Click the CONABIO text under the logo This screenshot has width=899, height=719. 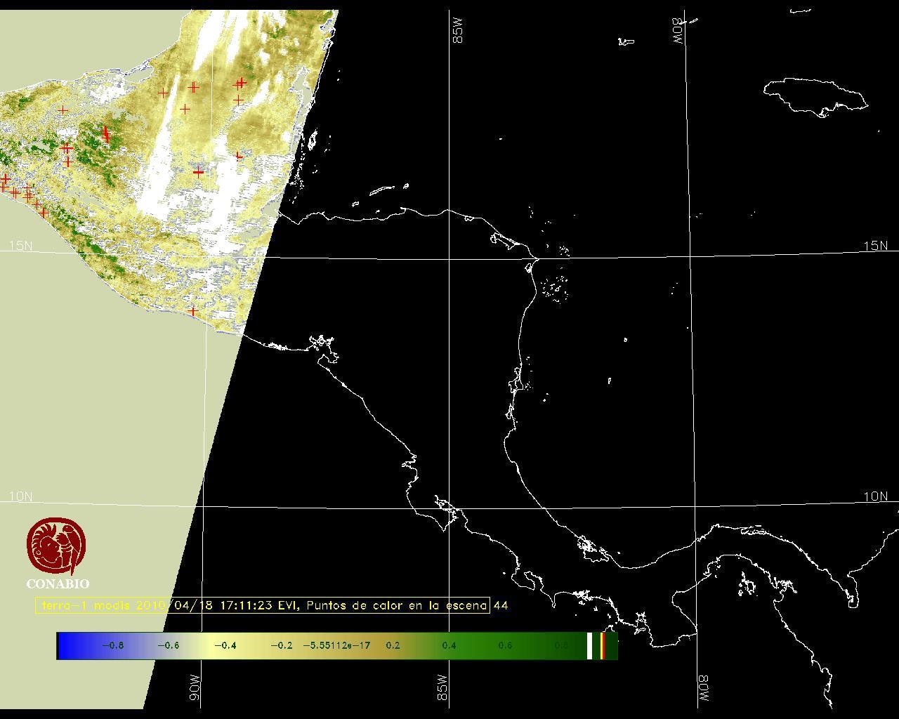(x=58, y=584)
